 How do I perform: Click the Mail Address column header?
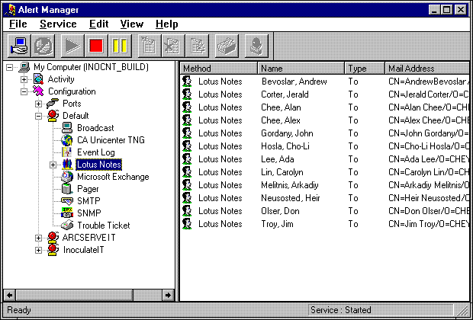coord(426,69)
